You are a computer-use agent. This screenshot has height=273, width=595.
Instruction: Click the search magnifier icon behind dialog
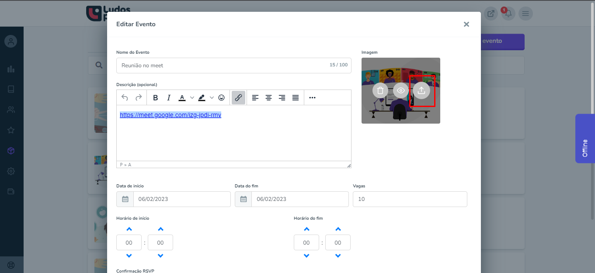point(99,65)
